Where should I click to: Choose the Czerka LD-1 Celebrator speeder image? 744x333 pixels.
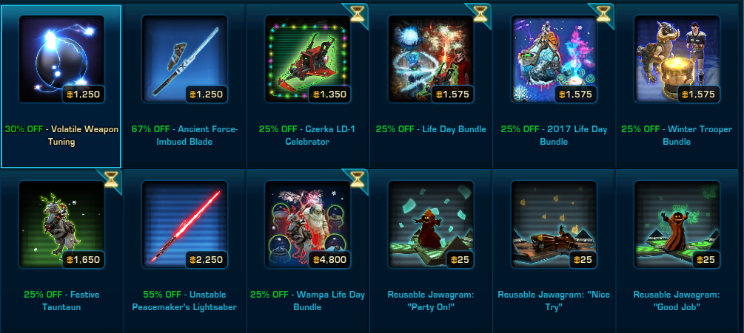tap(307, 58)
